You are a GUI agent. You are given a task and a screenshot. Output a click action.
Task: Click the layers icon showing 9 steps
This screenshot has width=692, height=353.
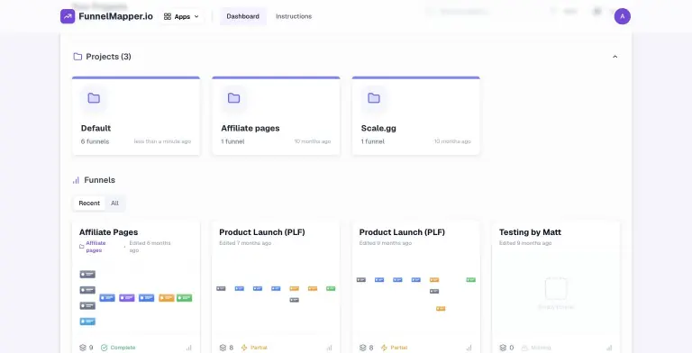[83, 348]
